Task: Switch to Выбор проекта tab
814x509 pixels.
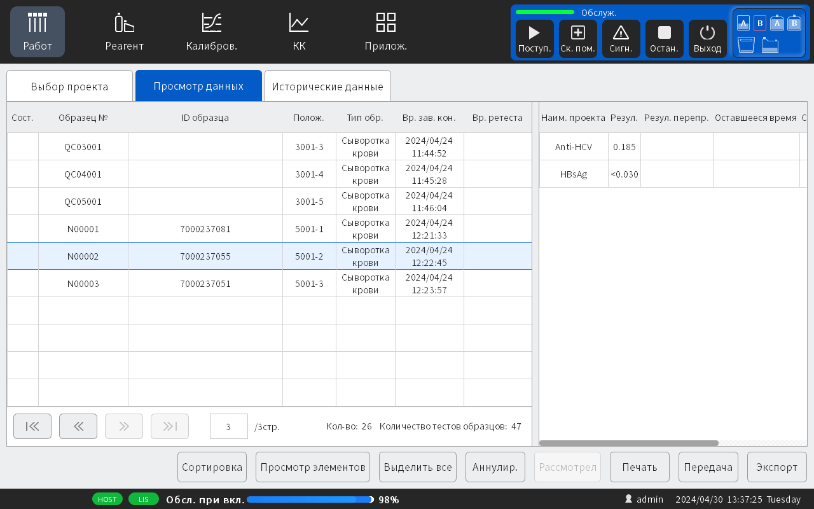Action: (70, 86)
